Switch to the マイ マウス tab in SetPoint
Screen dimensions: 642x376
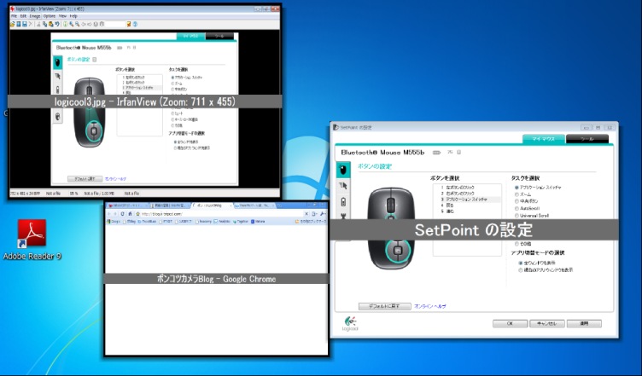(x=544, y=139)
